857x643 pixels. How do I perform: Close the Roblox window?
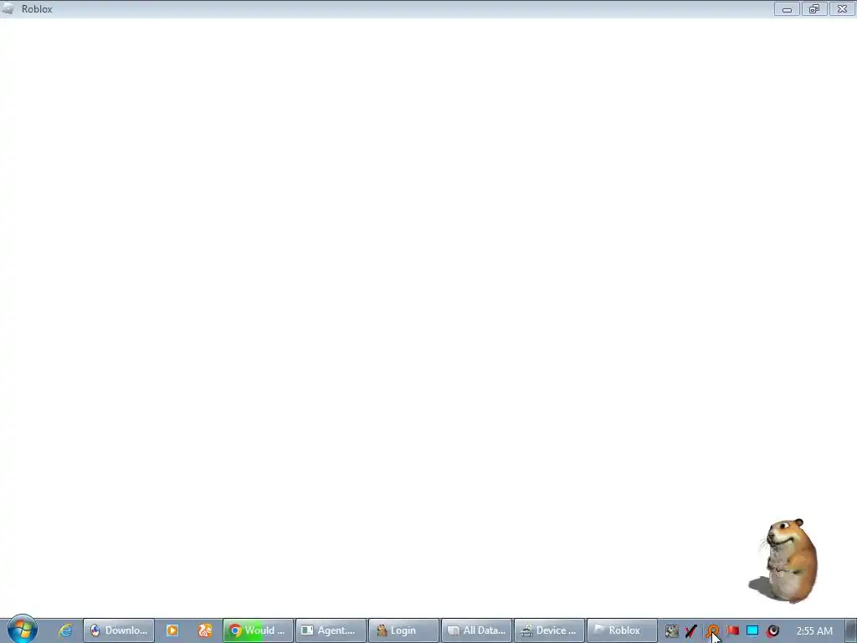point(842,9)
